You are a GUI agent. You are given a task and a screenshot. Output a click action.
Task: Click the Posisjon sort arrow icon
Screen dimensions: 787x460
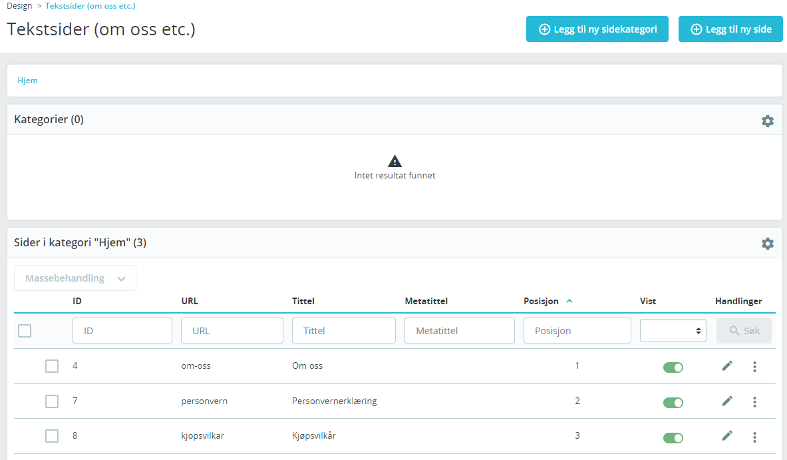[569, 302]
